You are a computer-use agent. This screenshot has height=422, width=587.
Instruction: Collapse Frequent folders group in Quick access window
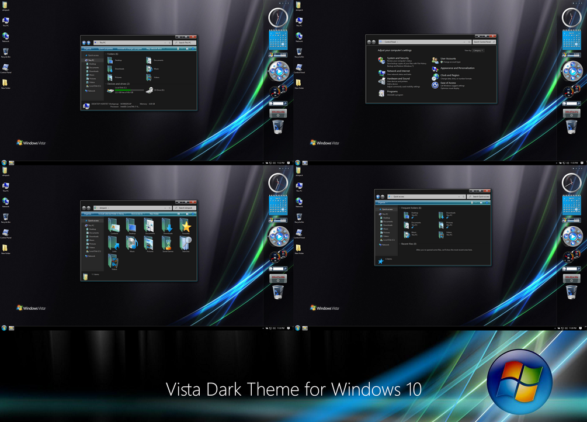coord(400,208)
